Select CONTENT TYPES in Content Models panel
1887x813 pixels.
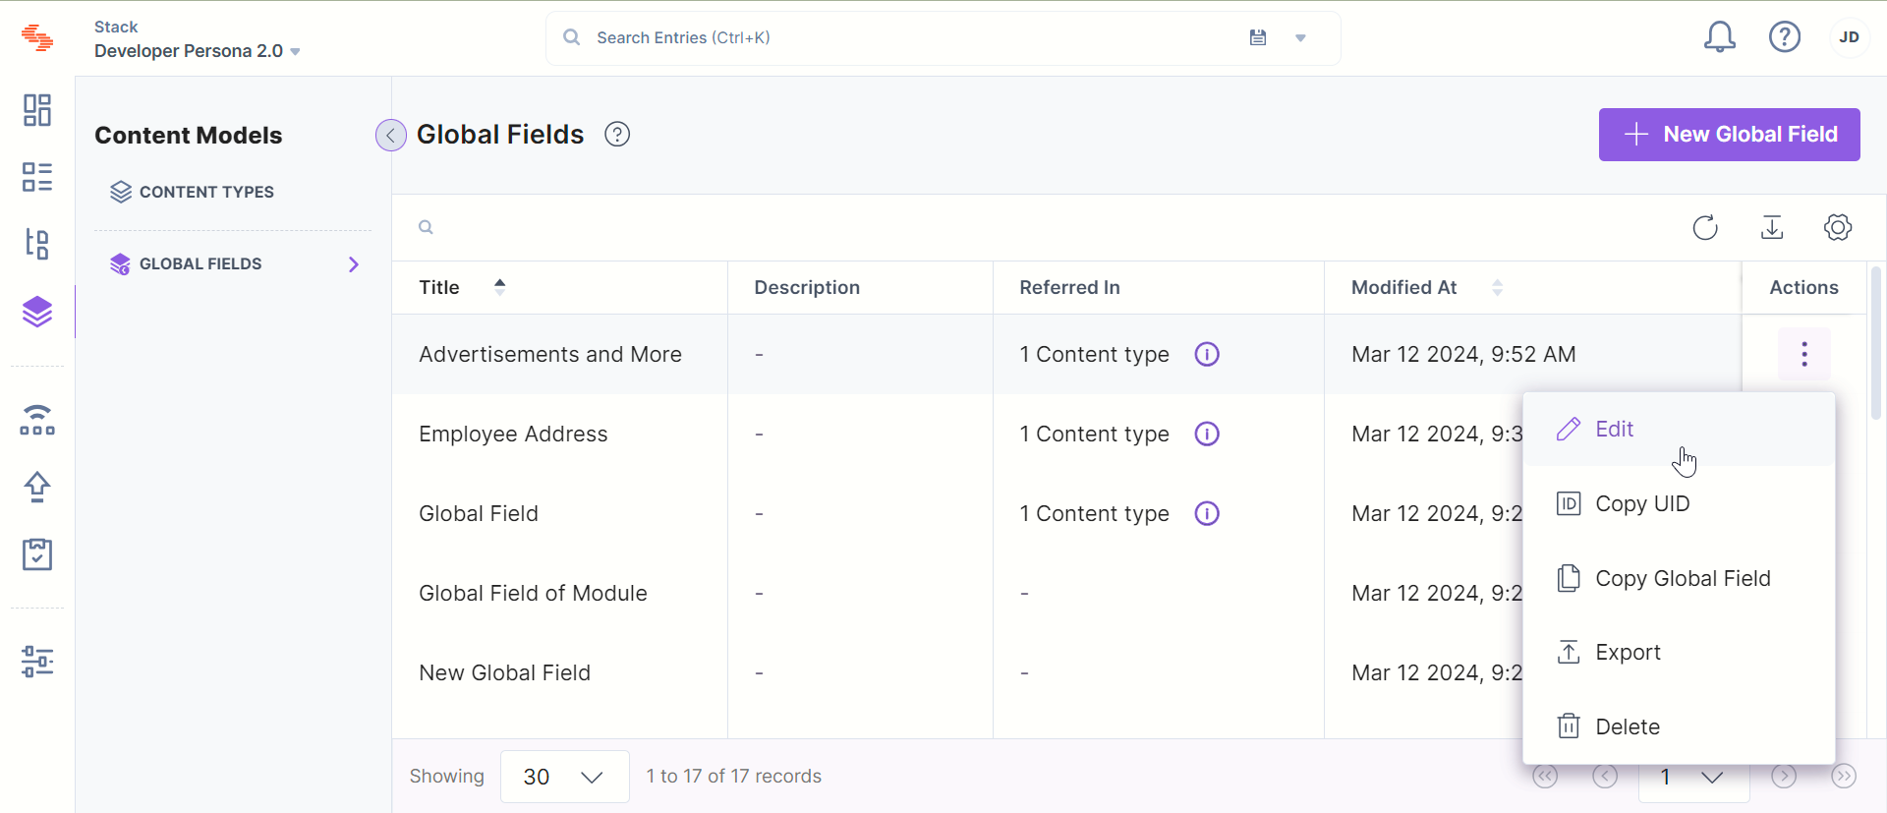(x=193, y=192)
